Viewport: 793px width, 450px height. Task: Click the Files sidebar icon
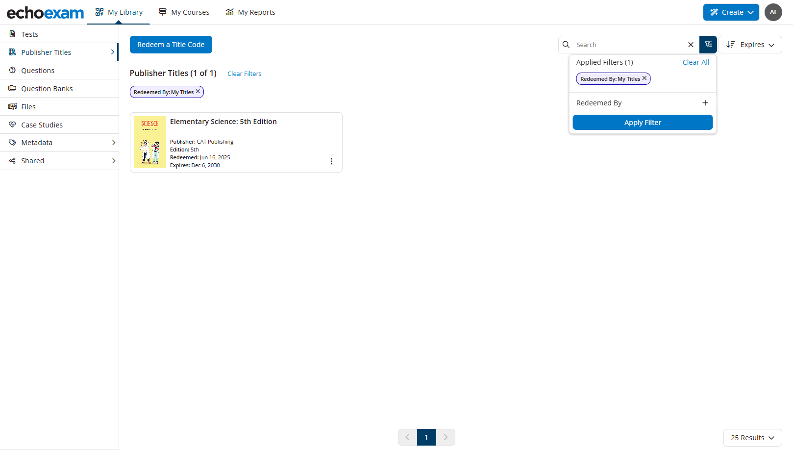click(x=12, y=106)
